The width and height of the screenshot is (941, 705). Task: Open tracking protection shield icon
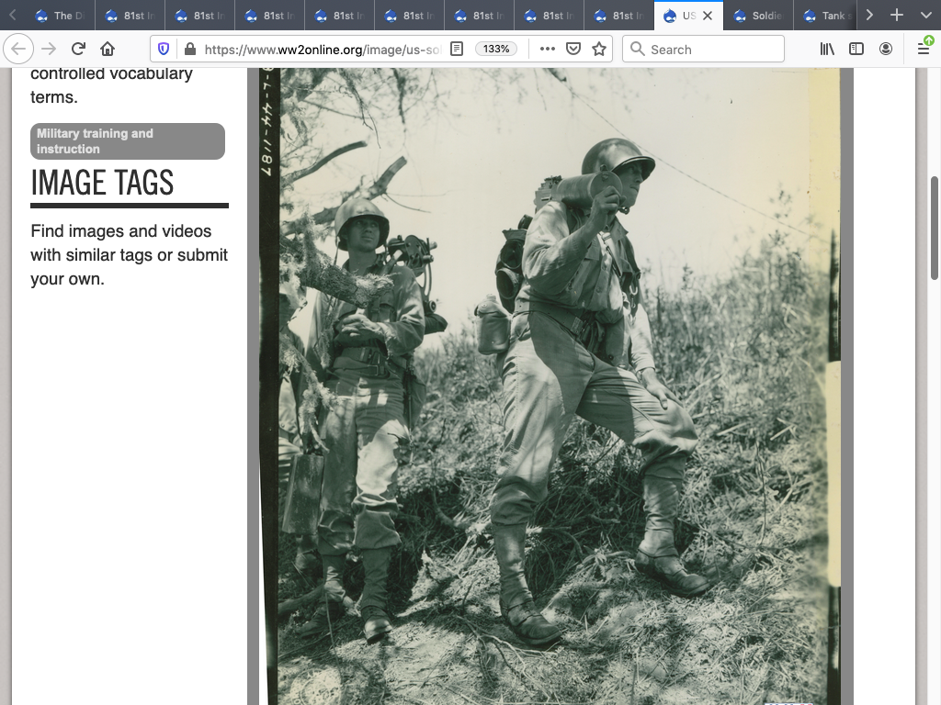tap(164, 49)
